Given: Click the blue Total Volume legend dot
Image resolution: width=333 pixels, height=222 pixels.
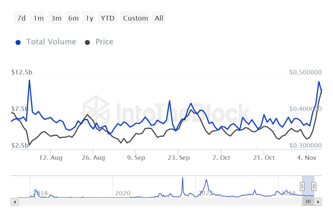Looking at the screenshot, I should pyautogui.click(x=18, y=42).
